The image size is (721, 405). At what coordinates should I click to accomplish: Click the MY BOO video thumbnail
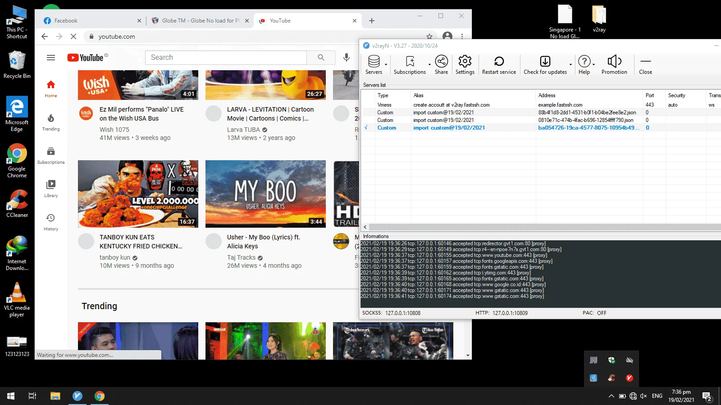pyautogui.click(x=265, y=194)
